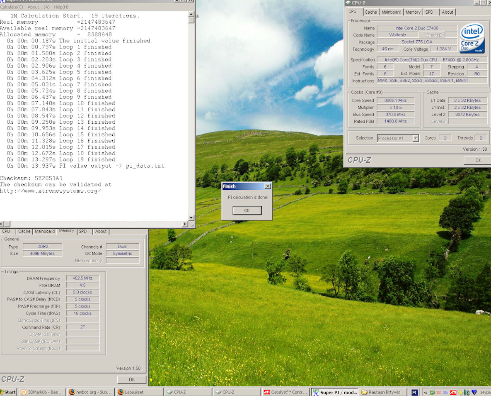Click the Code Name value Wolfdale

[397, 35]
